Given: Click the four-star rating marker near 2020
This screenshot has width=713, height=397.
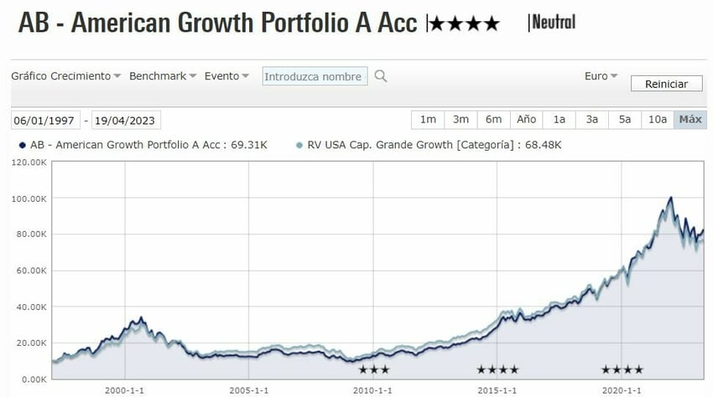Looking at the screenshot, I should point(622,369).
